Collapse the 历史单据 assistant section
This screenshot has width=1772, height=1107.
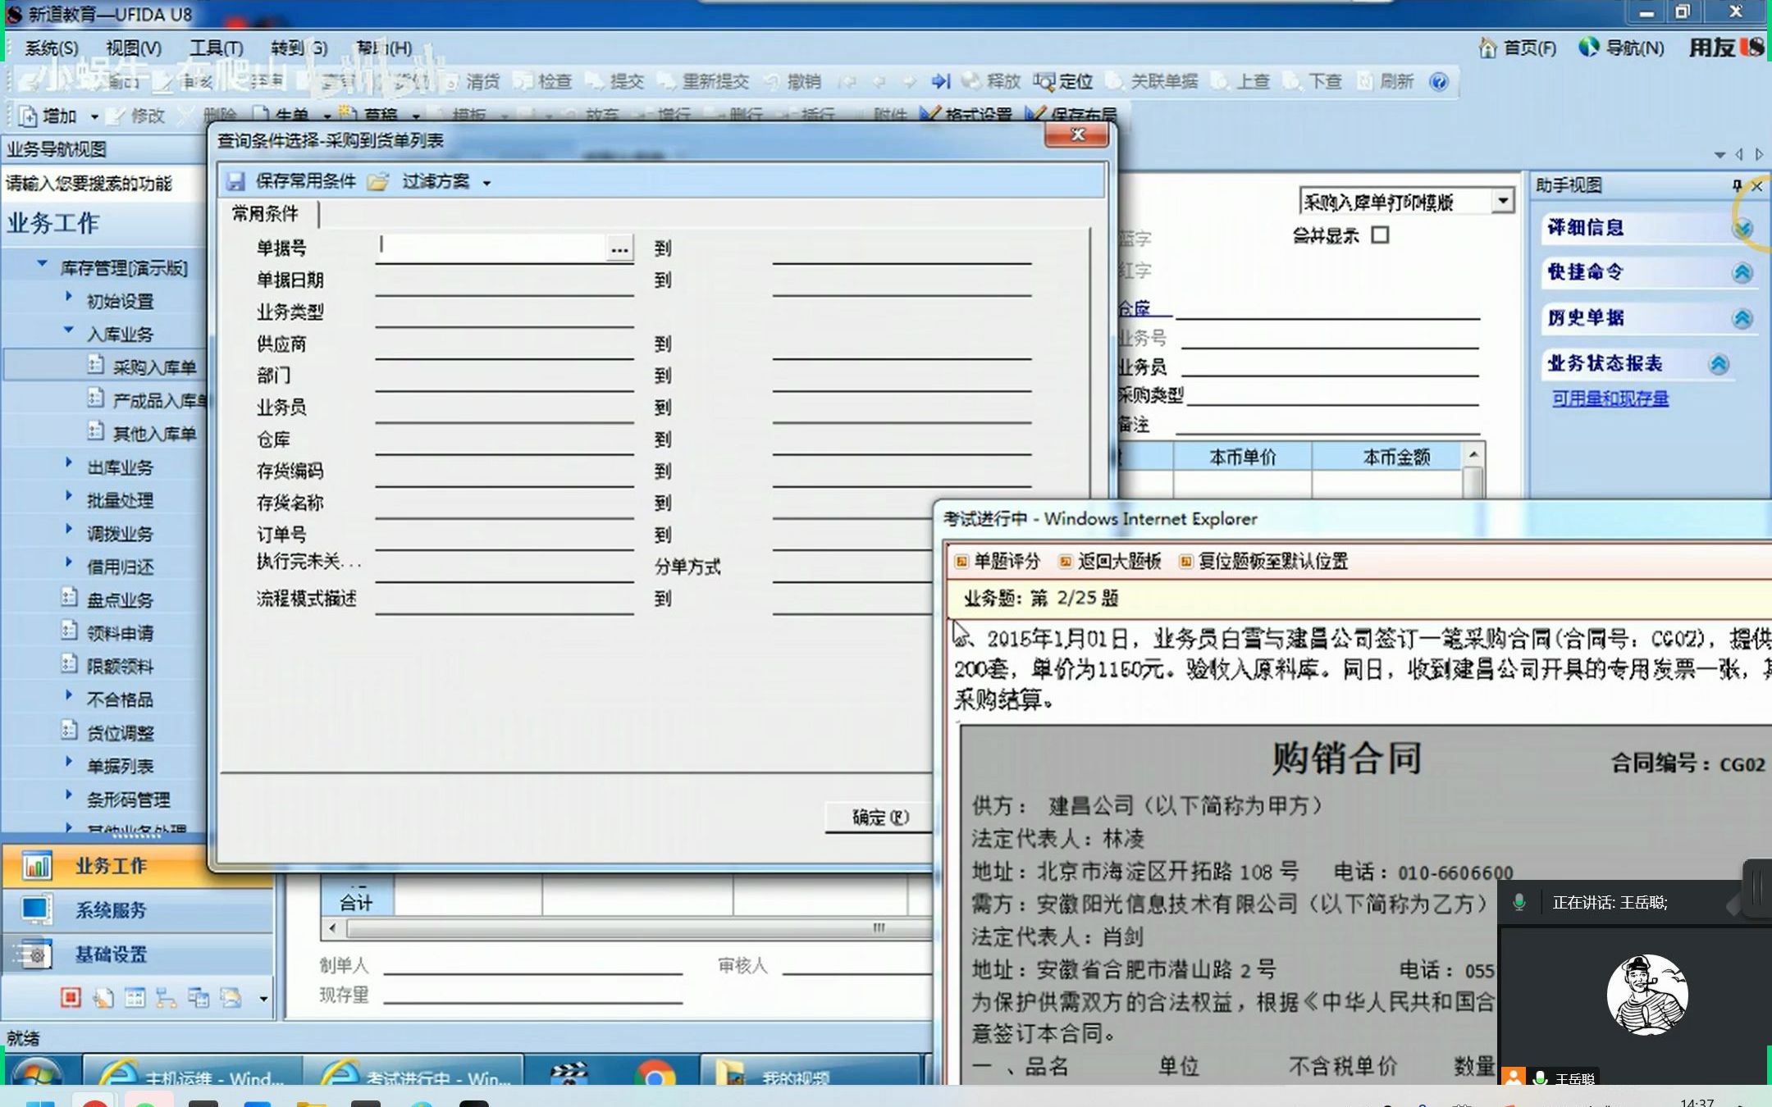[x=1742, y=318]
